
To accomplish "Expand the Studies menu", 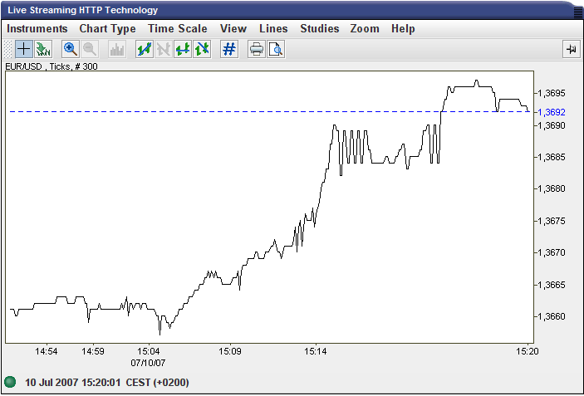I will [x=320, y=28].
